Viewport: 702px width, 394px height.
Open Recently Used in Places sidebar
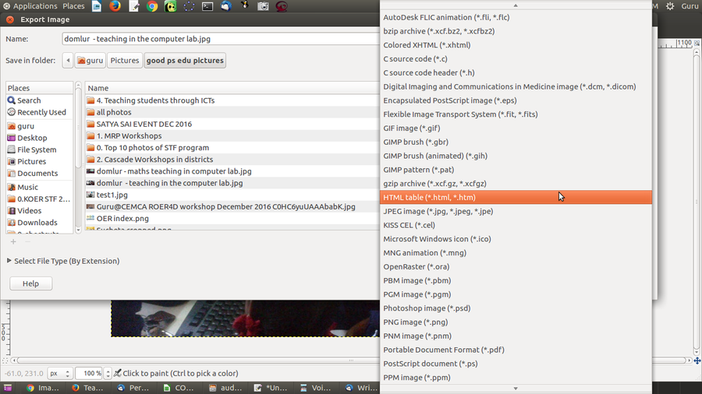(41, 112)
